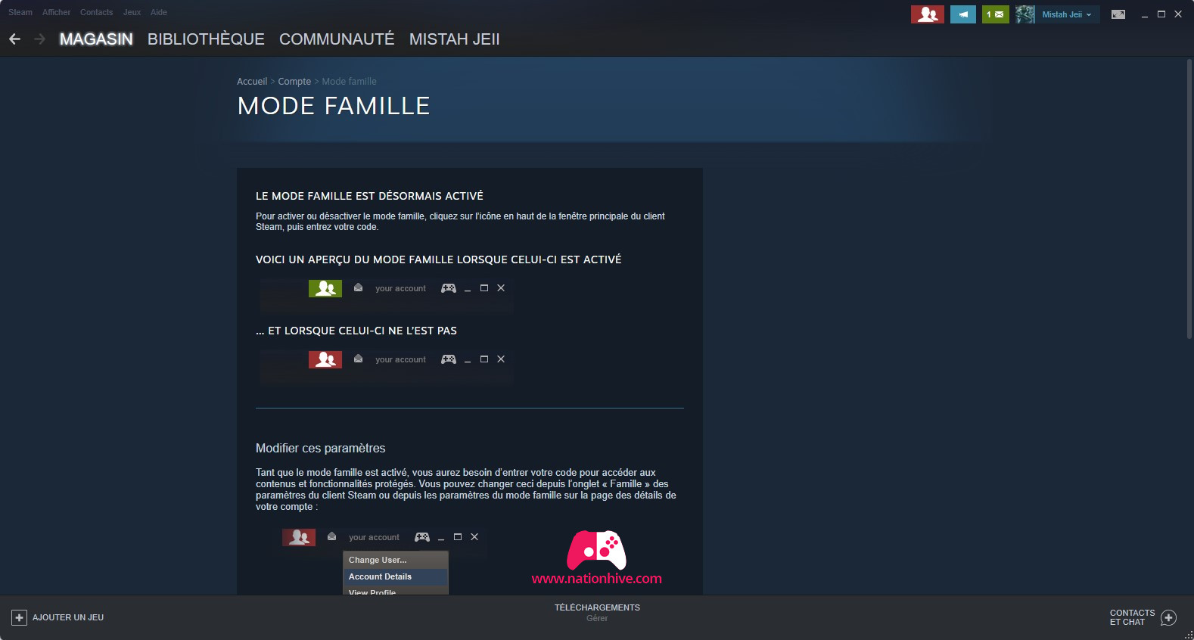Switch to the Bibliothèque tab

[x=206, y=39]
